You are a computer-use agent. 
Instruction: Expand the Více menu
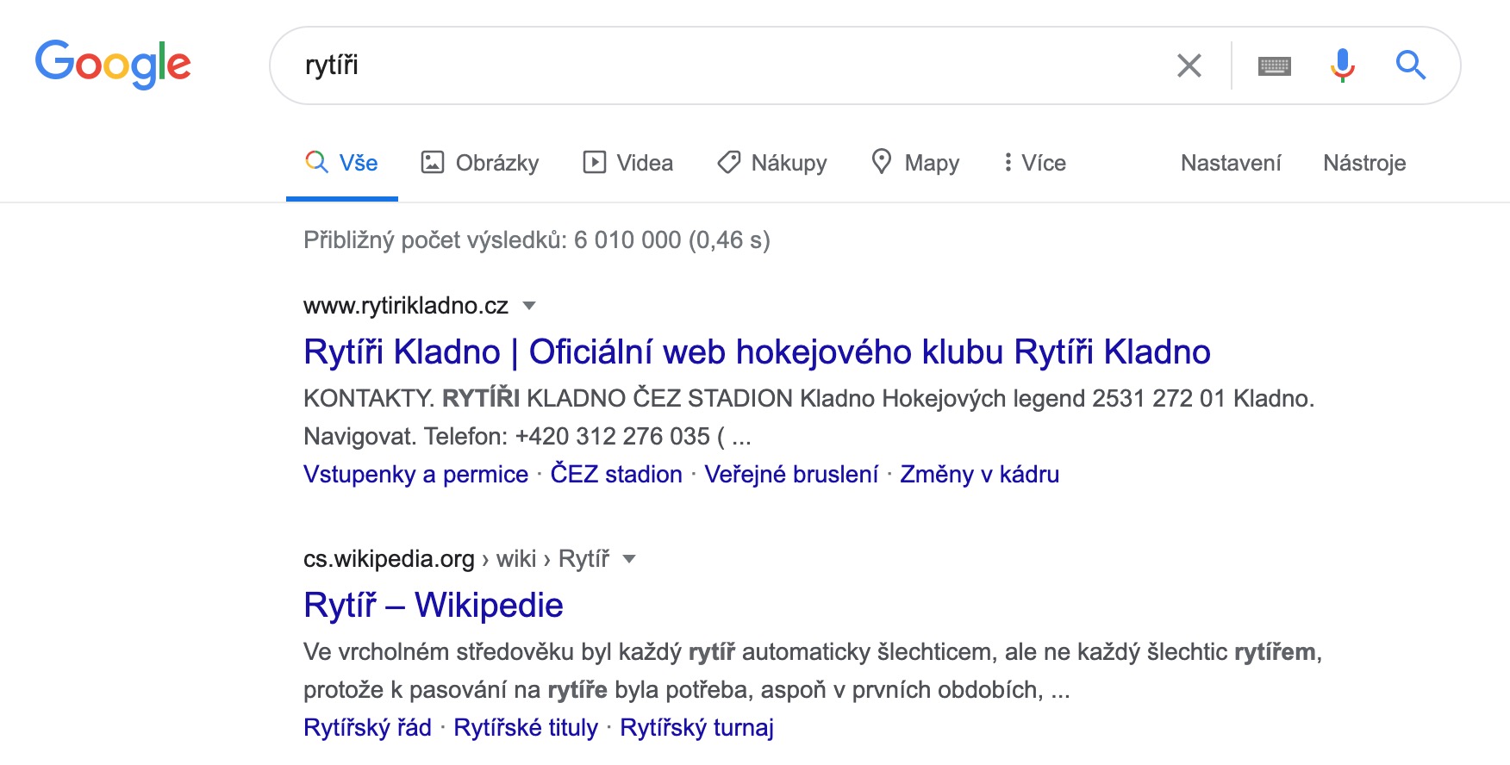point(1034,163)
